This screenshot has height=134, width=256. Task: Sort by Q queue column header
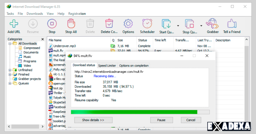click(x=113, y=40)
